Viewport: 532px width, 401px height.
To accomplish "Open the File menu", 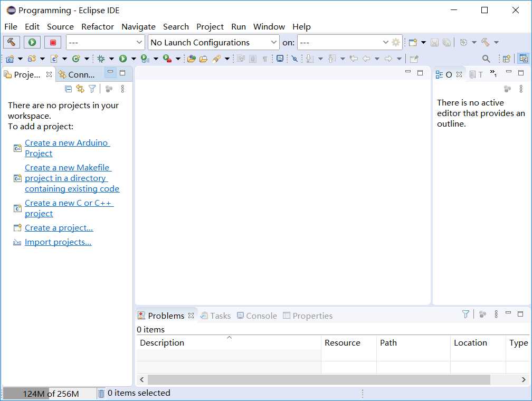I will [x=11, y=26].
